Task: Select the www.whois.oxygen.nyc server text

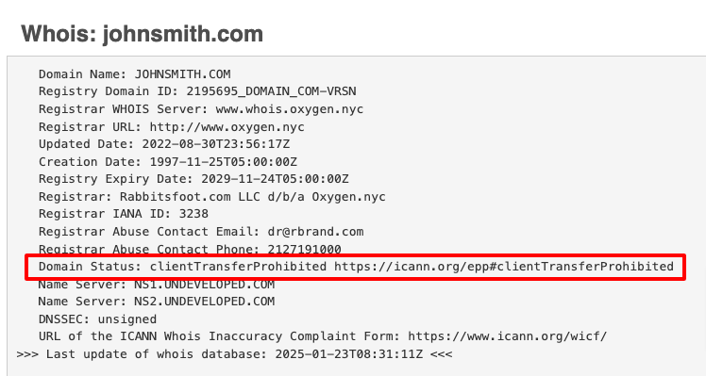Action: pyautogui.click(x=290, y=109)
